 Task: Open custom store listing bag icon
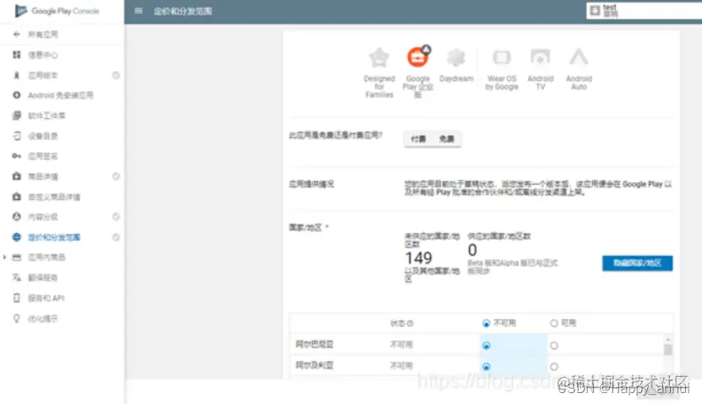17,197
